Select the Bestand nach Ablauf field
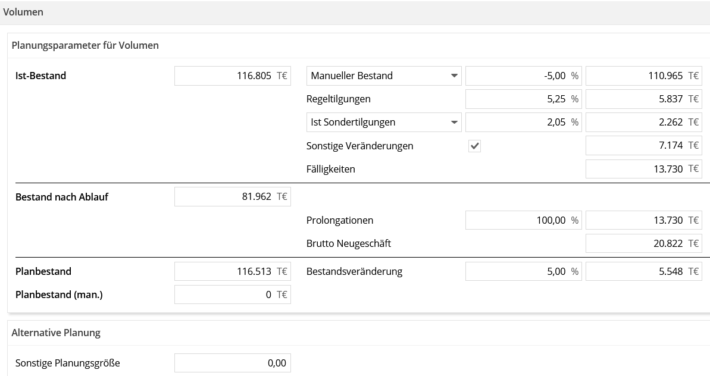710x376 pixels. (233, 197)
